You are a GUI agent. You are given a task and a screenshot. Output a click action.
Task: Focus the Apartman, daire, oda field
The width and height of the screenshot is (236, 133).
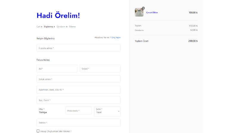coord(78,89)
